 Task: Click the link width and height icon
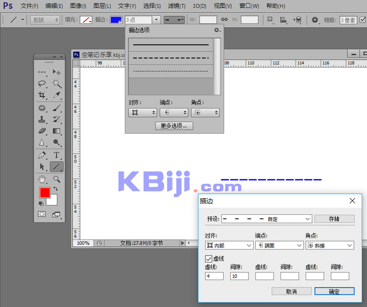click(224, 19)
